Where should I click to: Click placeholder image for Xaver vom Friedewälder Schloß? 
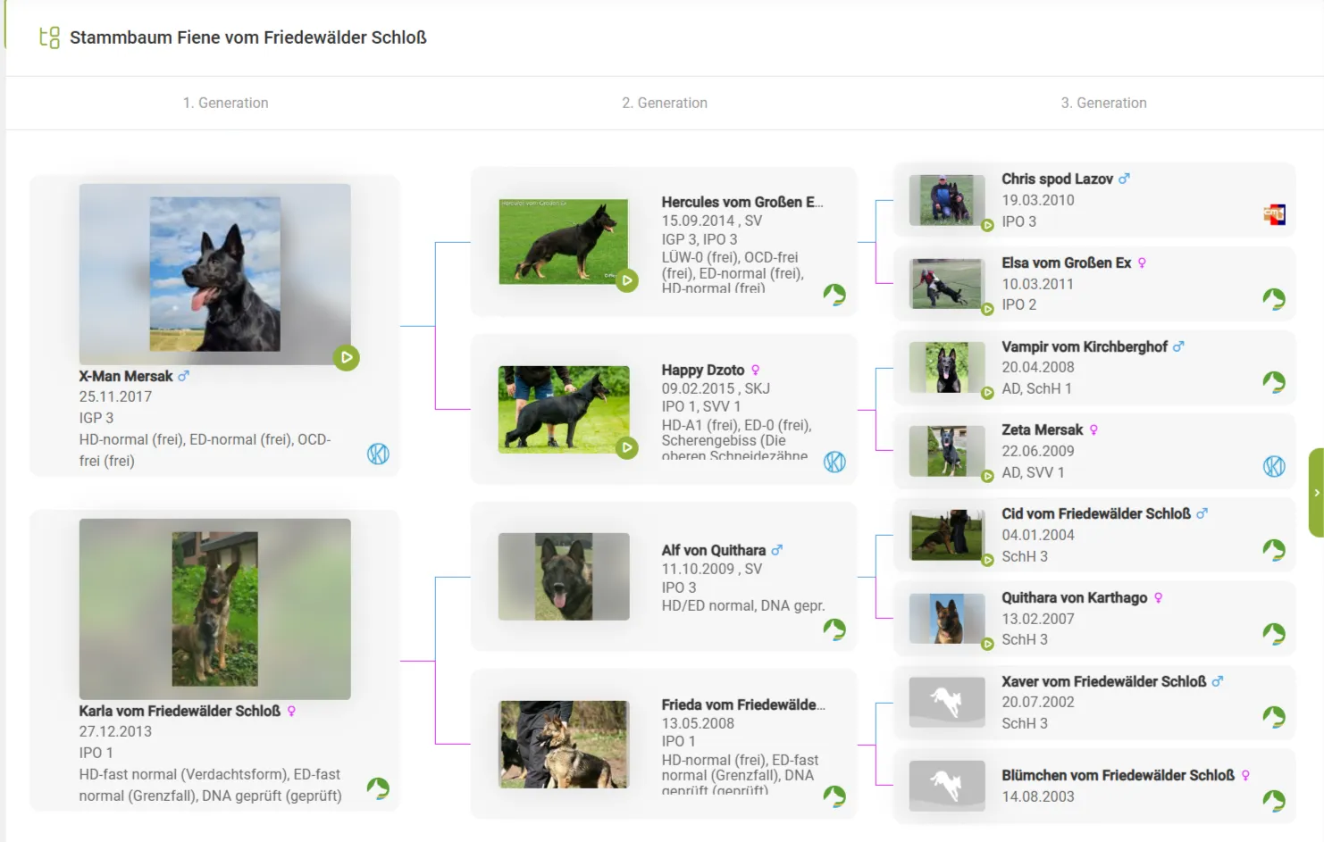tap(947, 703)
